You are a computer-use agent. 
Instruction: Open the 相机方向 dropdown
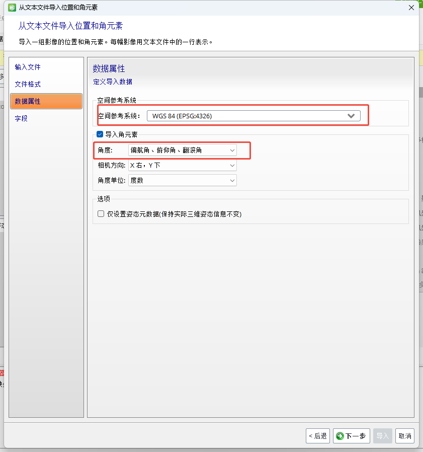click(232, 165)
